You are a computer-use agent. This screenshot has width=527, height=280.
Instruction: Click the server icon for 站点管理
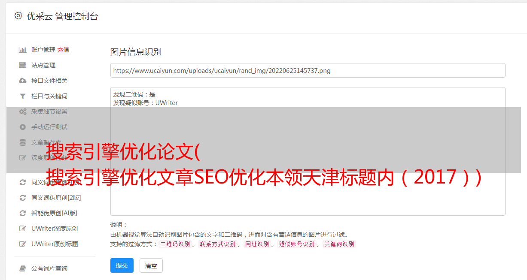tap(23, 65)
